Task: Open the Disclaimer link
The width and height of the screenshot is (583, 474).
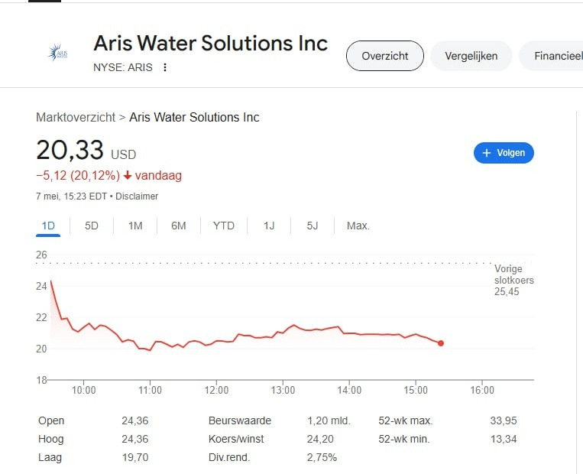Action: (x=137, y=196)
